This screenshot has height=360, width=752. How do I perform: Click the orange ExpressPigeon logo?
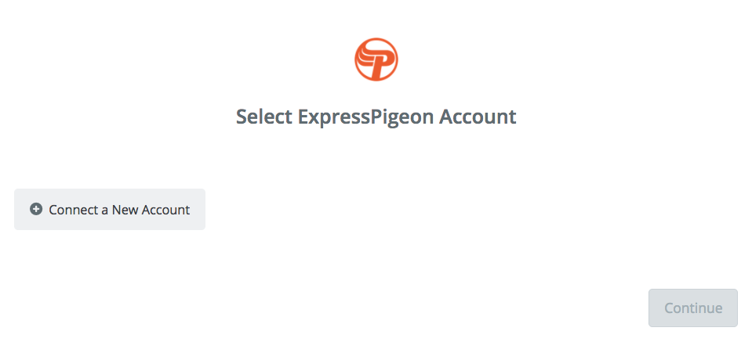[376, 59]
